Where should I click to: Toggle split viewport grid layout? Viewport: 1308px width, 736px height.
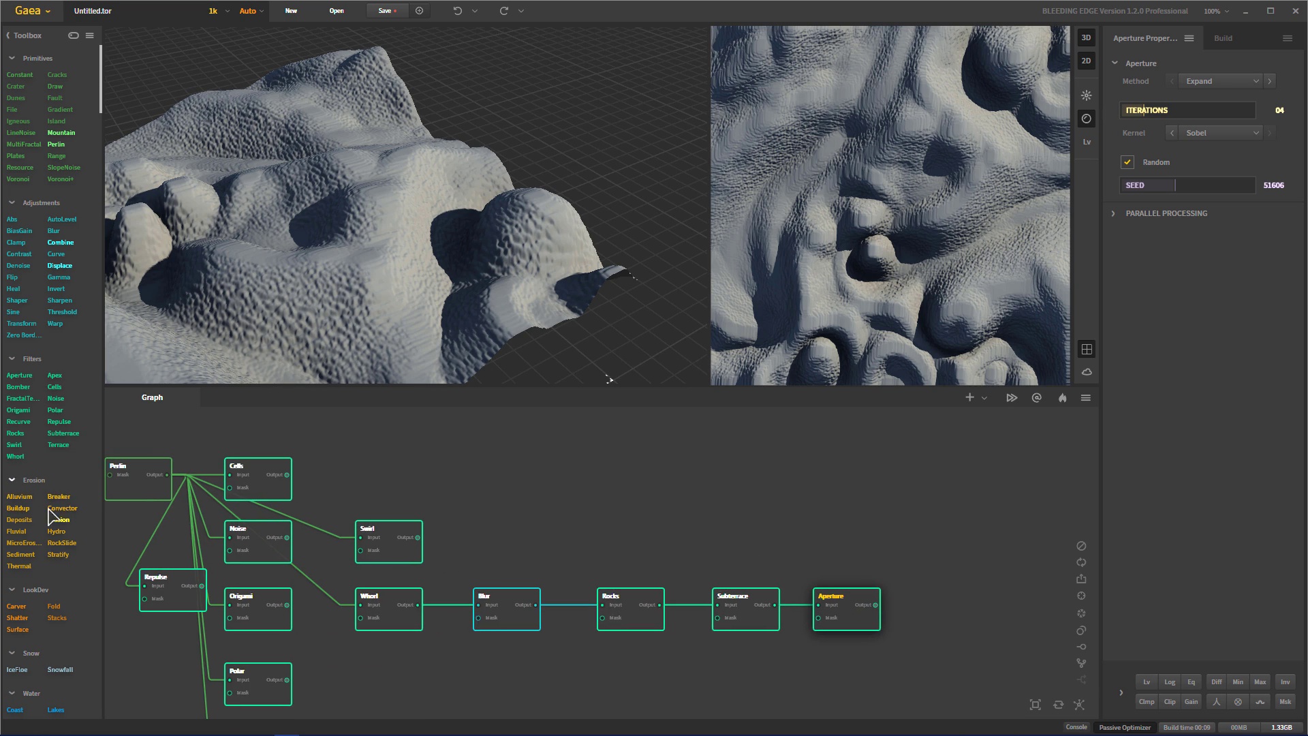pyautogui.click(x=1087, y=350)
